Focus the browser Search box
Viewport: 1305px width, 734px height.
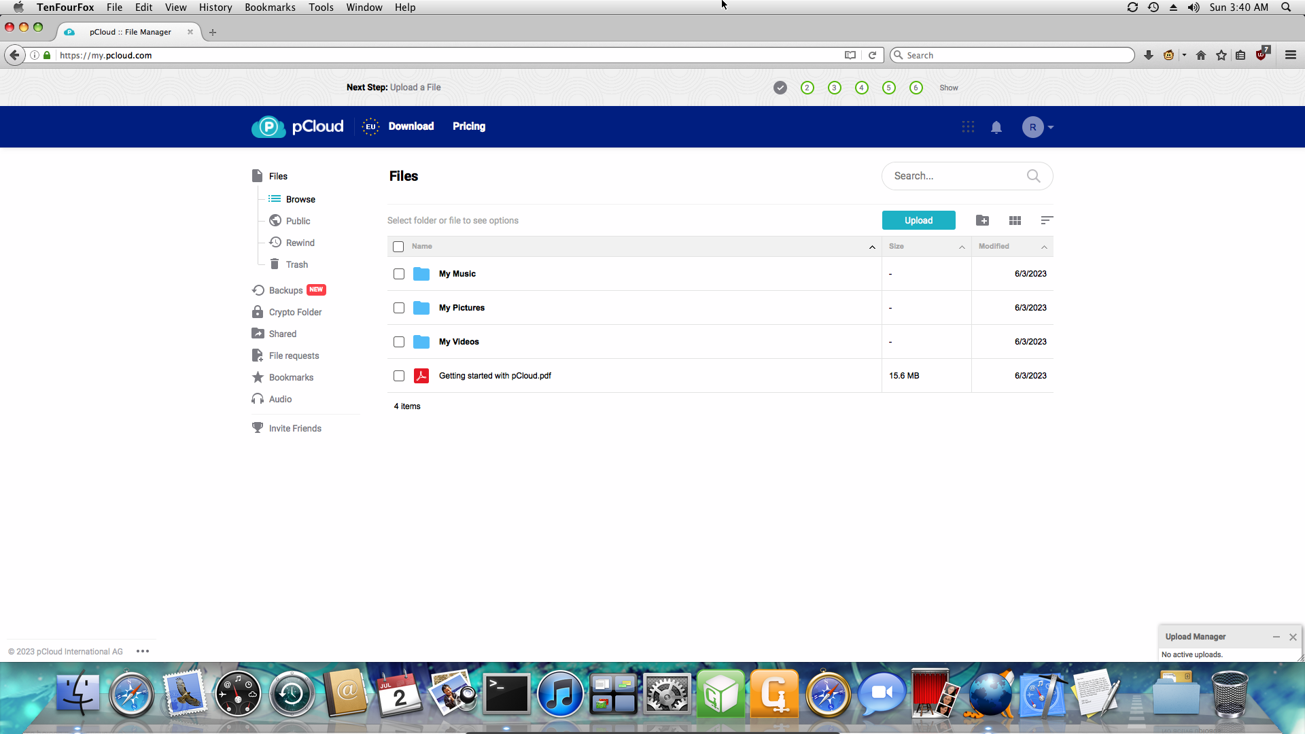(x=1013, y=55)
